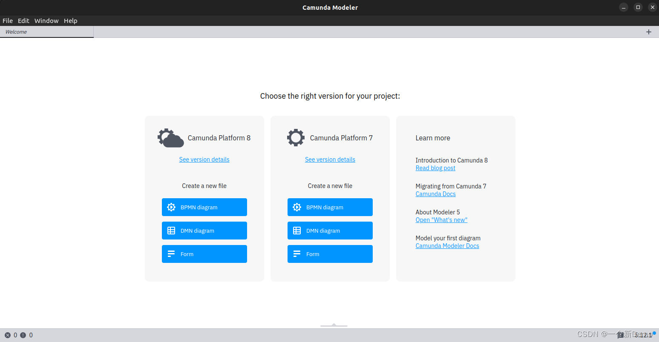Click 'Camunda Platform 8' heading text
Screen dimensions: 659x342
(x=219, y=138)
